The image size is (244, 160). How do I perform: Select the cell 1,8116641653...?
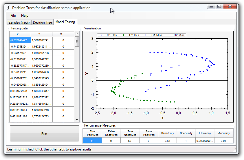(x=42, y=104)
